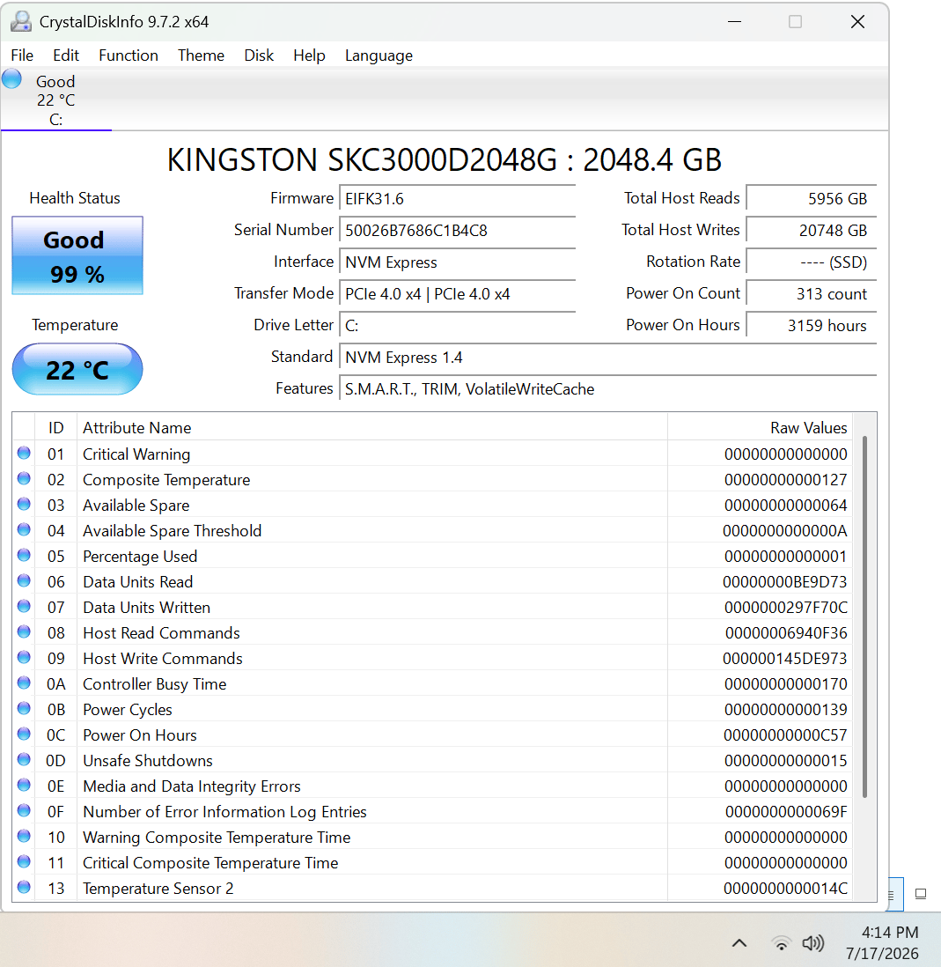Click the Power On Count value 313 count
The width and height of the screenshot is (941, 967).
pyautogui.click(x=811, y=294)
